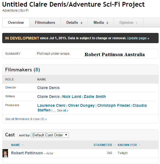Sort cast by Name arrow icon
The image size is (160, 164).
click(x=23, y=145)
